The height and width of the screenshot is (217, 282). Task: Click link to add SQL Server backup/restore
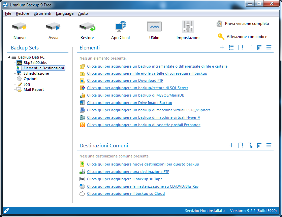click(137, 88)
